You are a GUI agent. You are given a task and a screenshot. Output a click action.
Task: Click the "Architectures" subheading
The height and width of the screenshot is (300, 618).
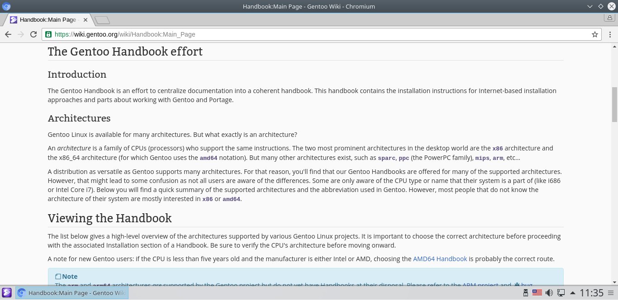pos(79,118)
